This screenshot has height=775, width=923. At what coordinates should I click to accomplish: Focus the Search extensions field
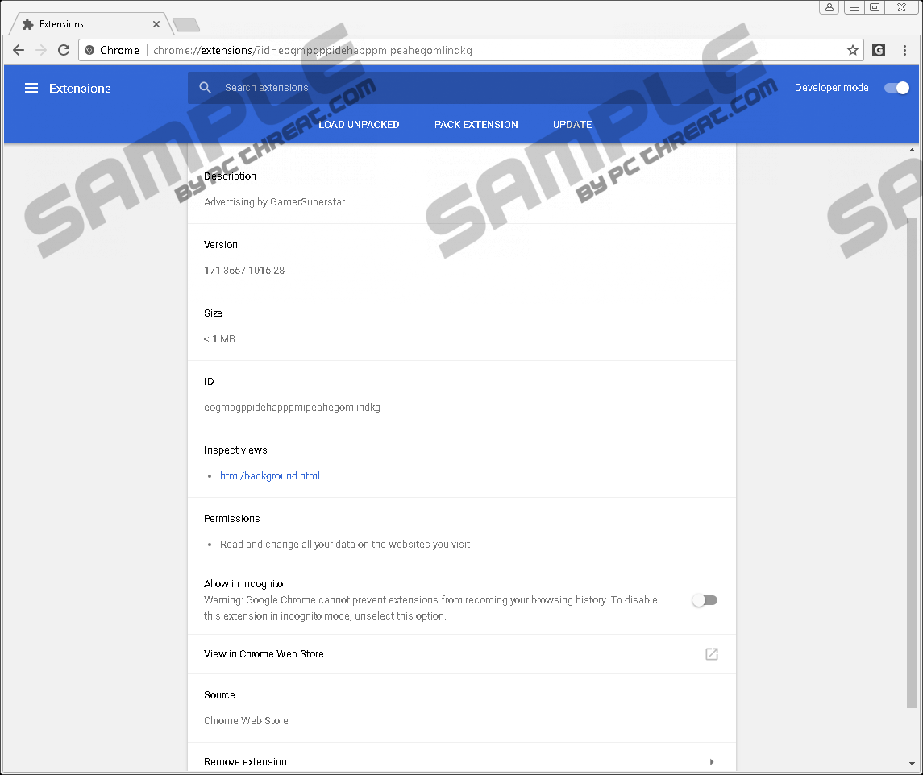coord(459,88)
